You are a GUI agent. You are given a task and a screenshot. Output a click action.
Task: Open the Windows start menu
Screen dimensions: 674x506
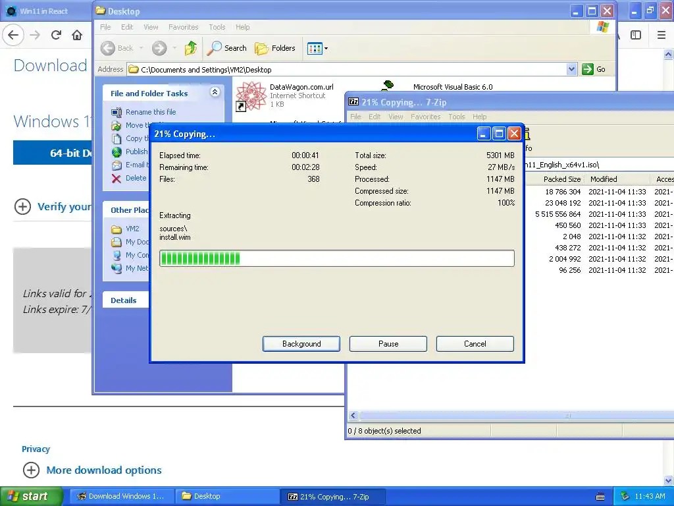pyautogui.click(x=32, y=496)
